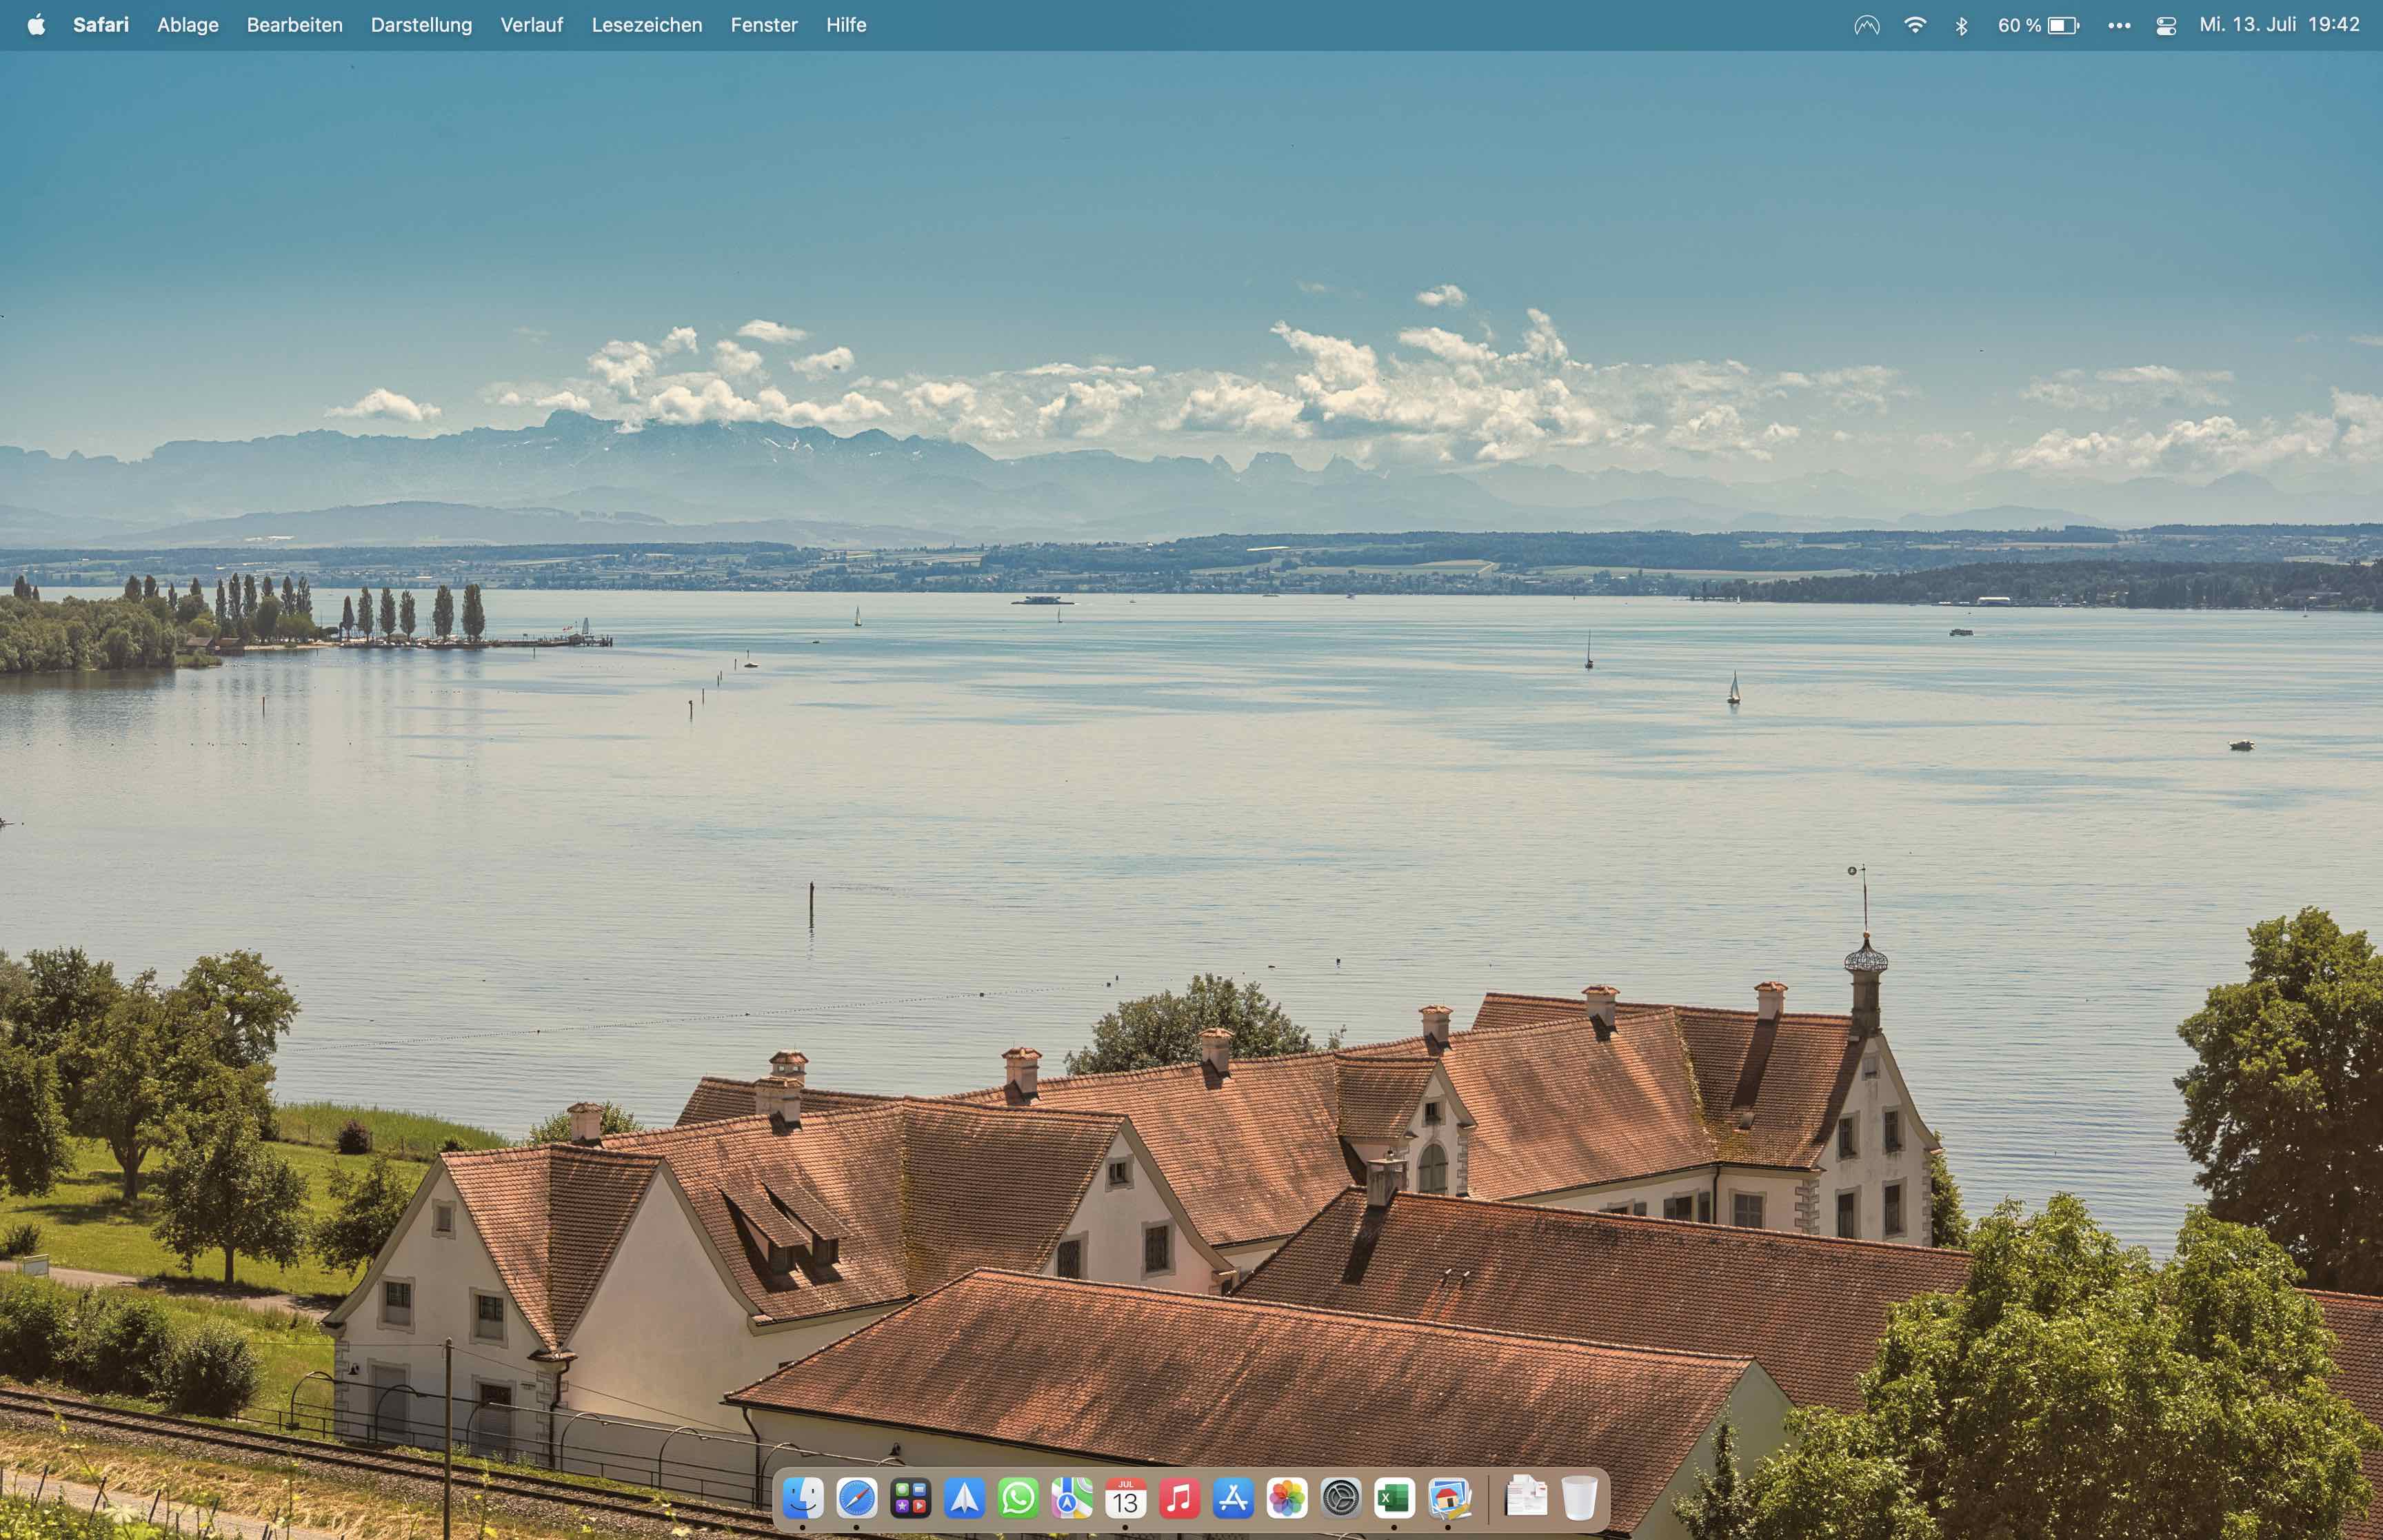Screen dimensions: 2383x1540
Task: Open the Hilfe menu
Action: [x=846, y=25]
